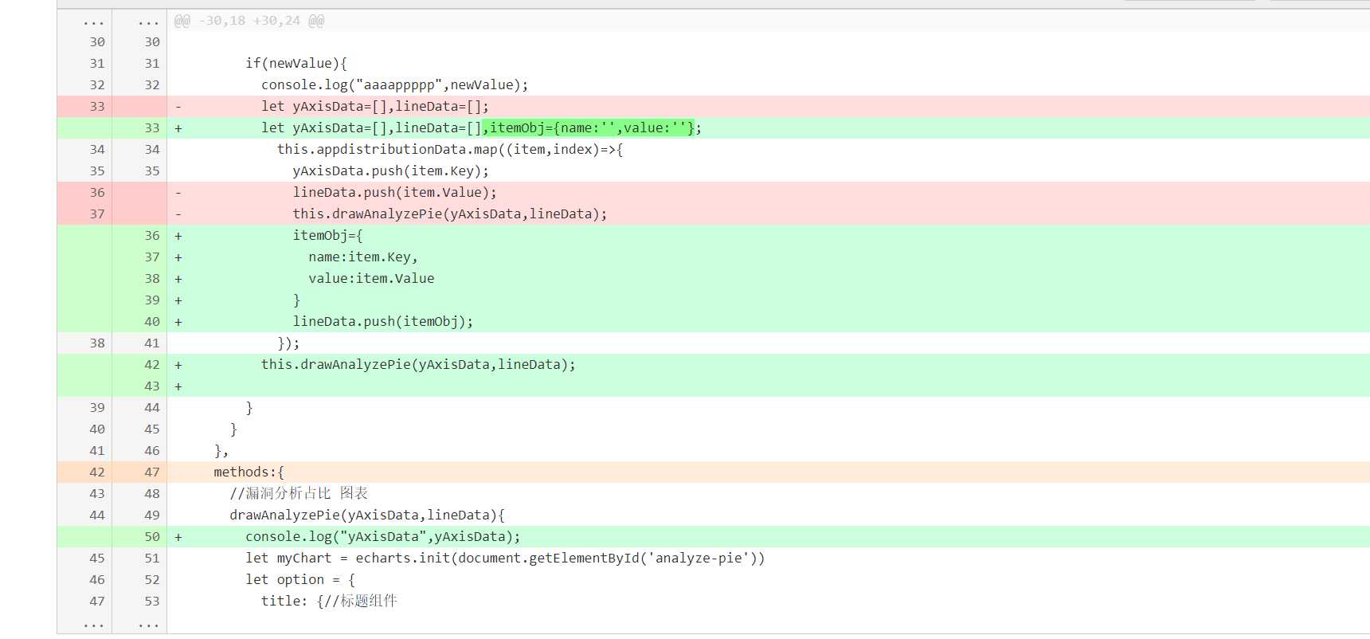The height and width of the screenshot is (639, 1370).
Task: Click added console.log("yAxisData",yAxisData) line
Action: pos(383,536)
